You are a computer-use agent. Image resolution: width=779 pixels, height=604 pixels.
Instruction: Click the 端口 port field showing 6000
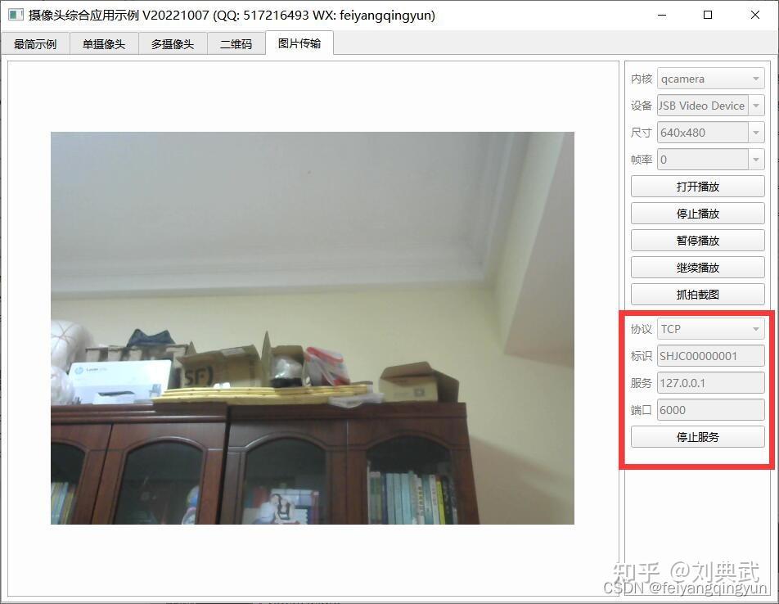(x=709, y=409)
